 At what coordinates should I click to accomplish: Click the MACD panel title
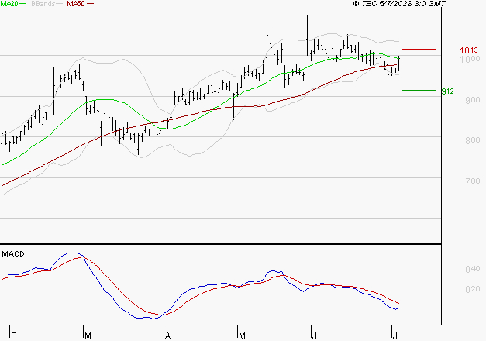click(13, 254)
